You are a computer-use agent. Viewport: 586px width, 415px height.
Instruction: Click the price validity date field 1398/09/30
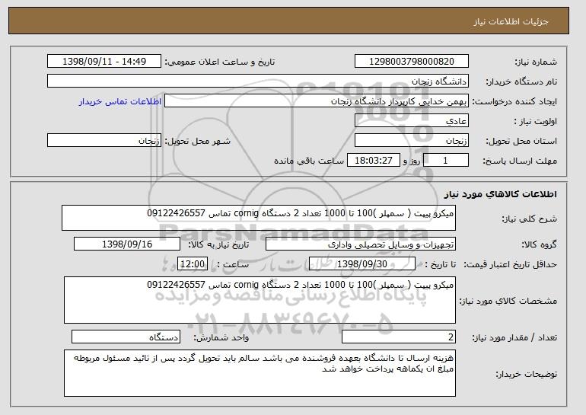[x=362, y=264]
